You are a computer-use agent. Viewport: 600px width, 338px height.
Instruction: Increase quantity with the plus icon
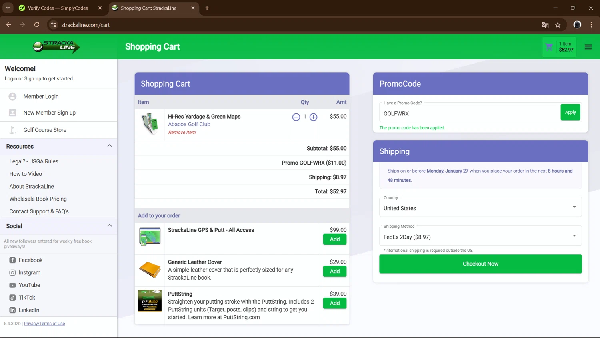[x=313, y=117]
